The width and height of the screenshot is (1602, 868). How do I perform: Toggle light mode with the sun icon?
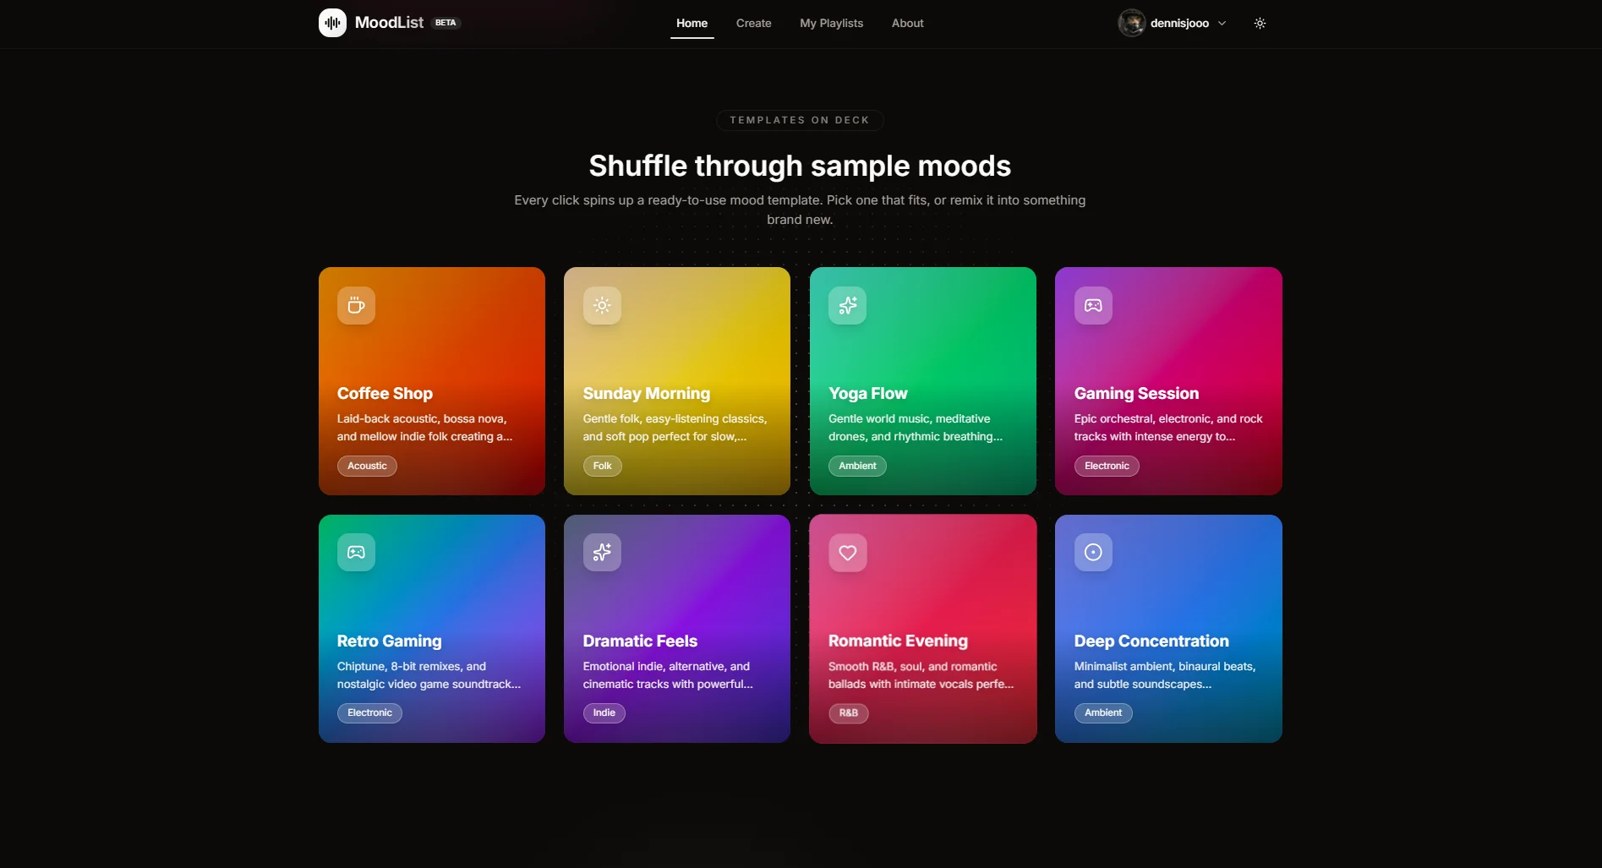click(x=1259, y=23)
